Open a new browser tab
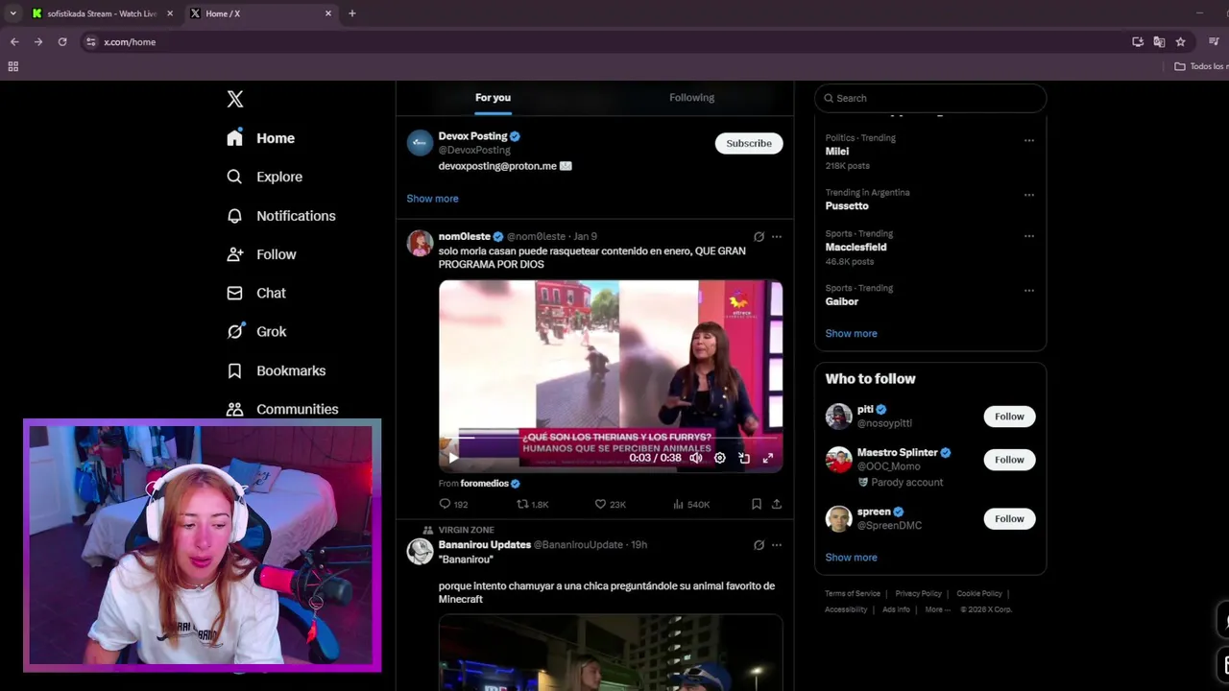Screen dimensions: 1229x691 click(x=352, y=13)
